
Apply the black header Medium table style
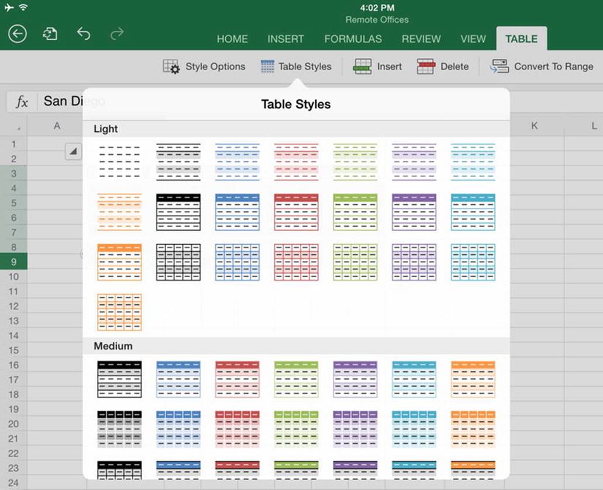tap(119, 380)
